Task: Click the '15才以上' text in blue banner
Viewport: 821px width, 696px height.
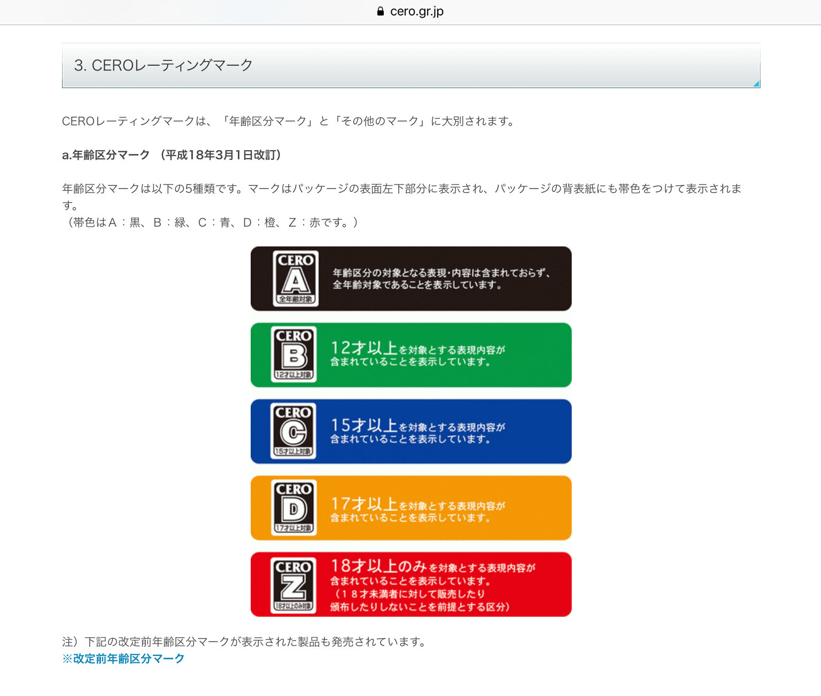Action: pyautogui.click(x=363, y=426)
